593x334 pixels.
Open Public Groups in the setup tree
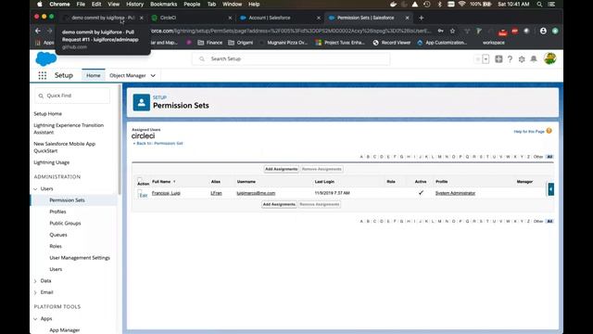click(65, 224)
